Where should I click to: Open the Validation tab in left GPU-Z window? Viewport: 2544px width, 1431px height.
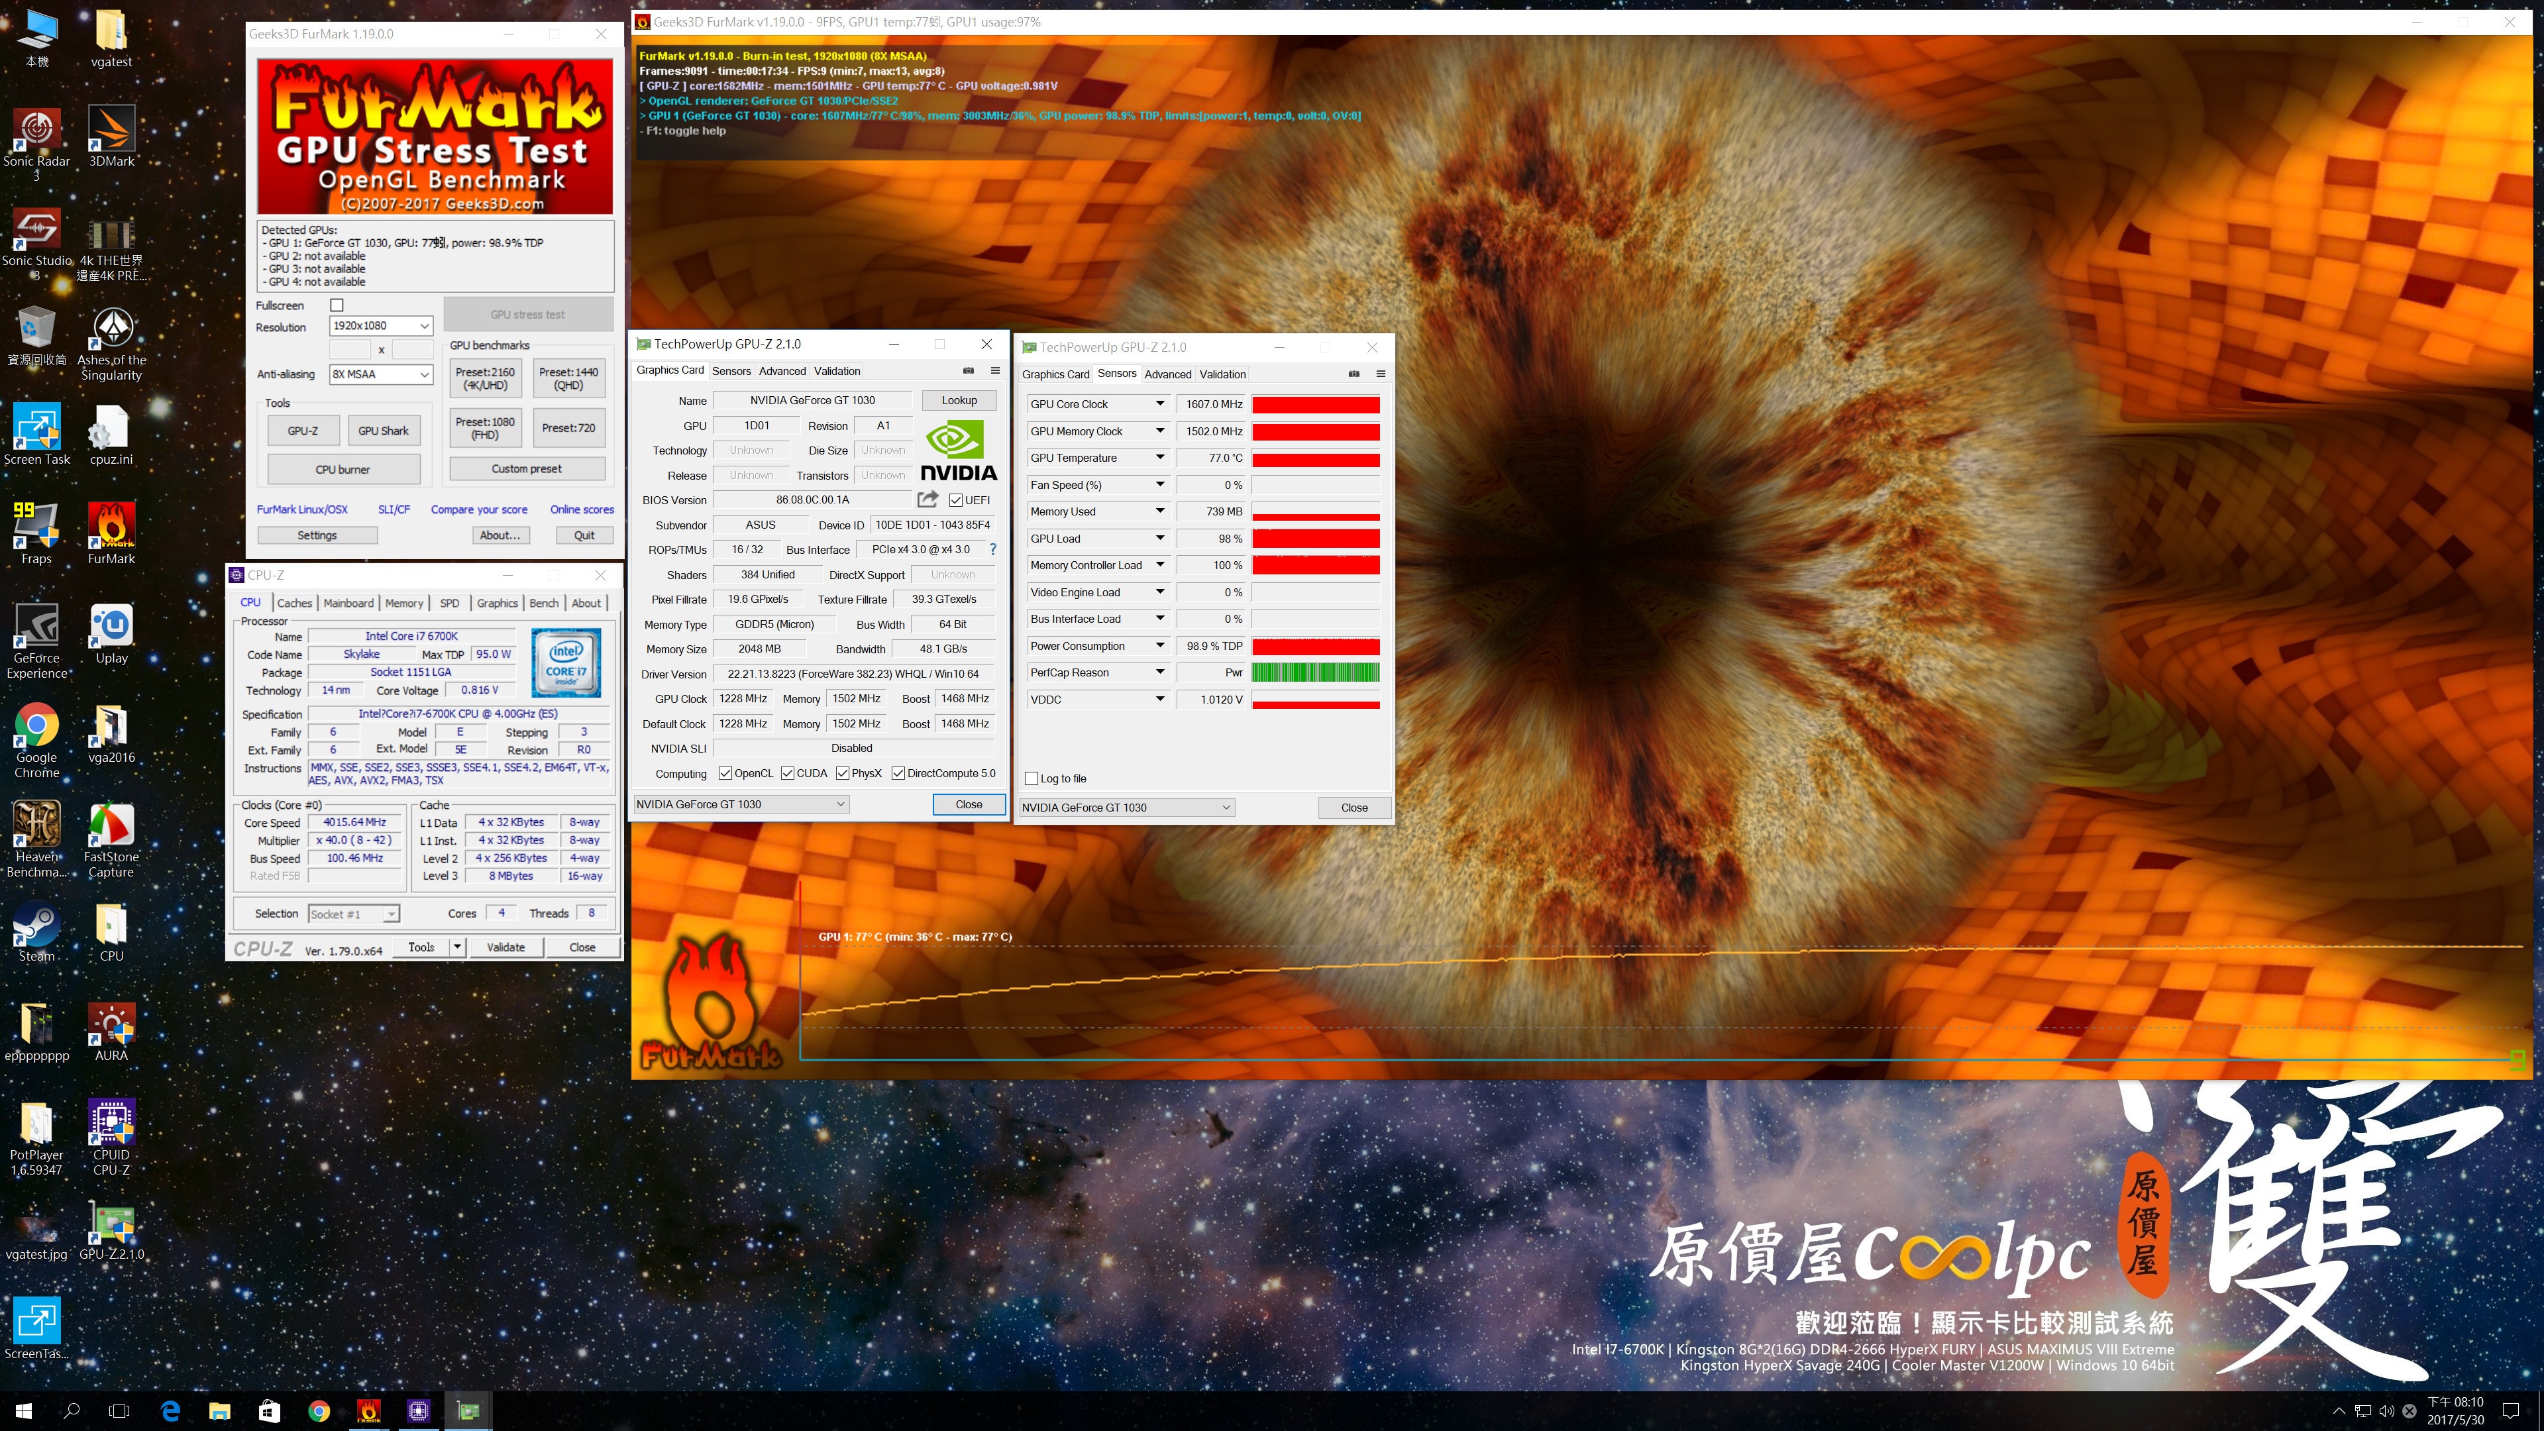(837, 371)
